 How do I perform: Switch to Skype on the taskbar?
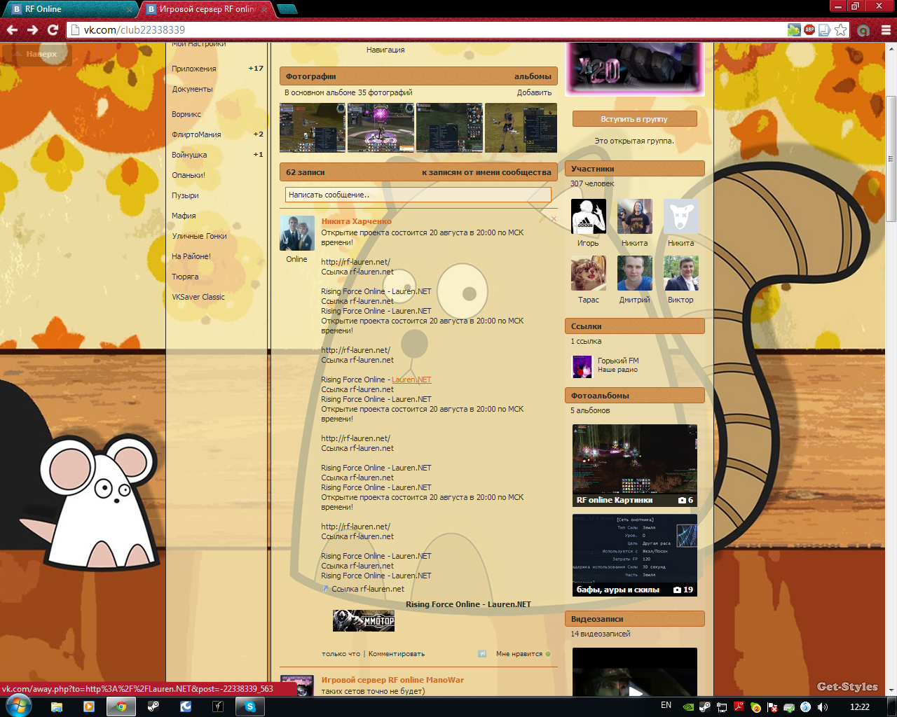pos(250,706)
